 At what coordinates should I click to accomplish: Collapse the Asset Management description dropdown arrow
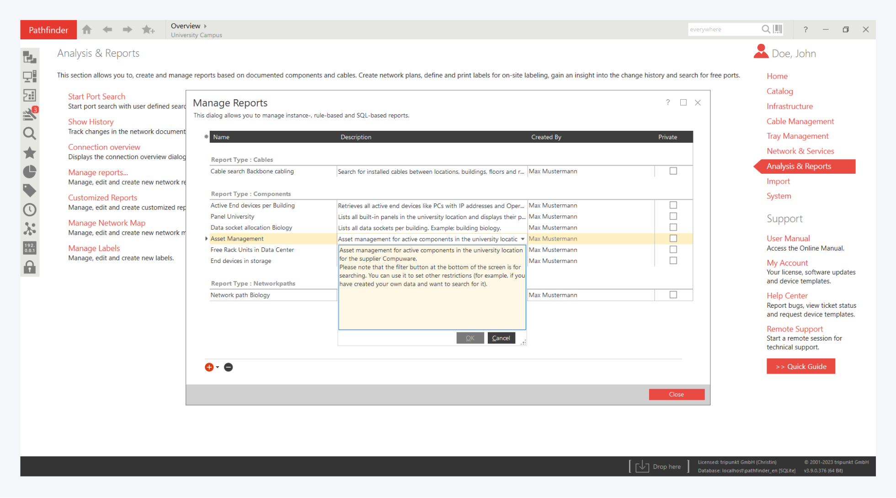pyautogui.click(x=523, y=239)
